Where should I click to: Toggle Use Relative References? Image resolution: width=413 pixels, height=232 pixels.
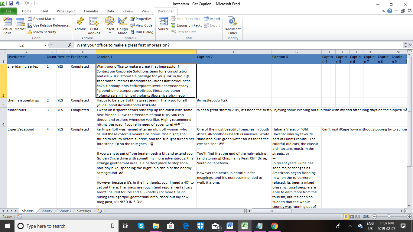point(49,25)
